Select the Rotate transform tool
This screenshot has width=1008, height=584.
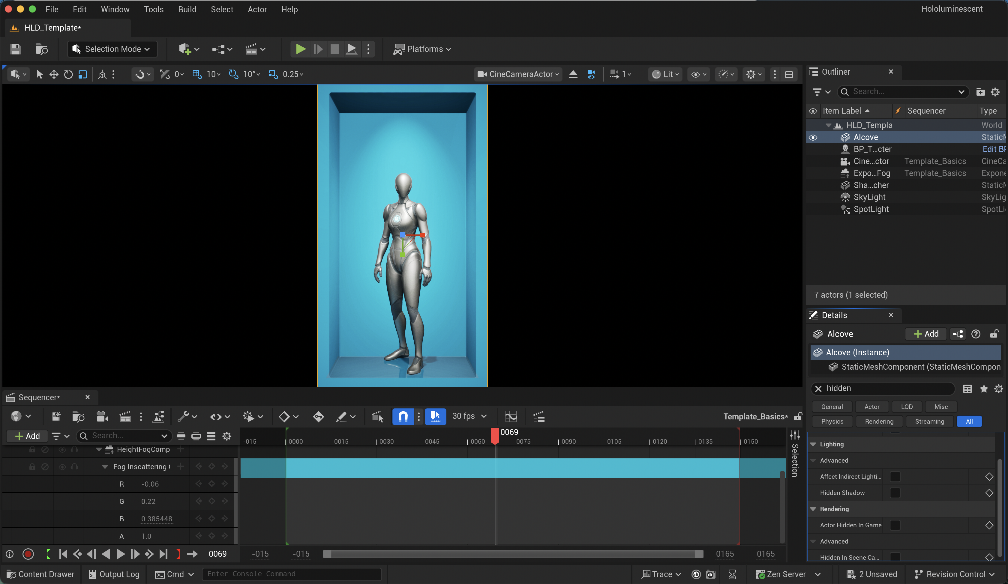coord(68,74)
